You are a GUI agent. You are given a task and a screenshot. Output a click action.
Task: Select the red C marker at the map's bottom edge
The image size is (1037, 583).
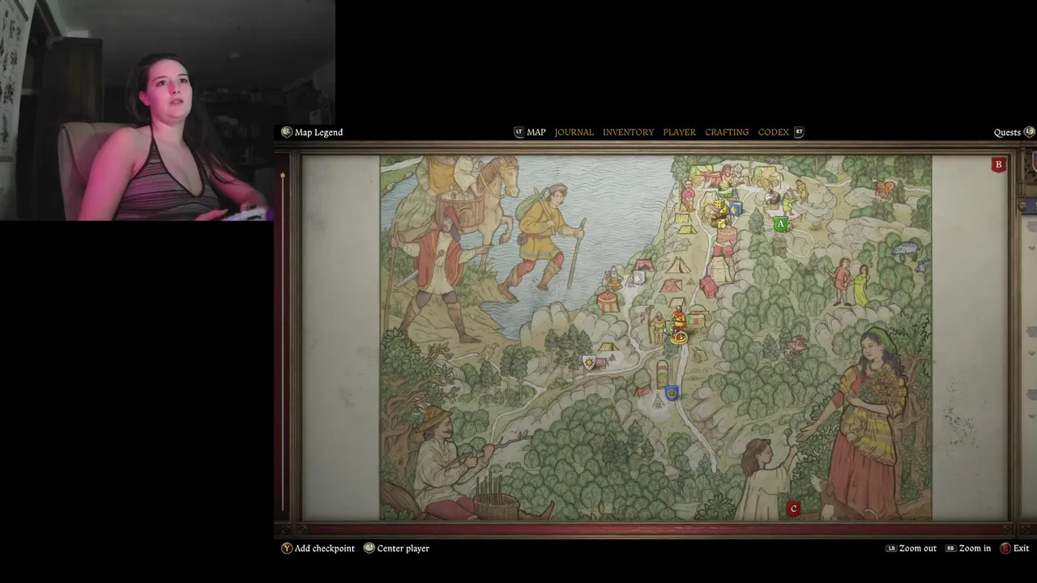point(793,509)
